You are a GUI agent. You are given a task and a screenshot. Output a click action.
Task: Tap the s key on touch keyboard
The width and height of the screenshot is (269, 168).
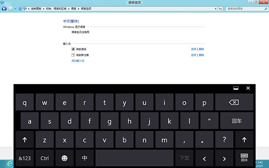(x=50, y=121)
